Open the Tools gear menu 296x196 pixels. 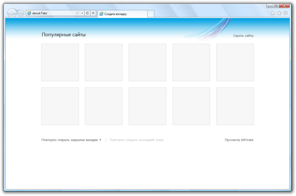coord(285,13)
